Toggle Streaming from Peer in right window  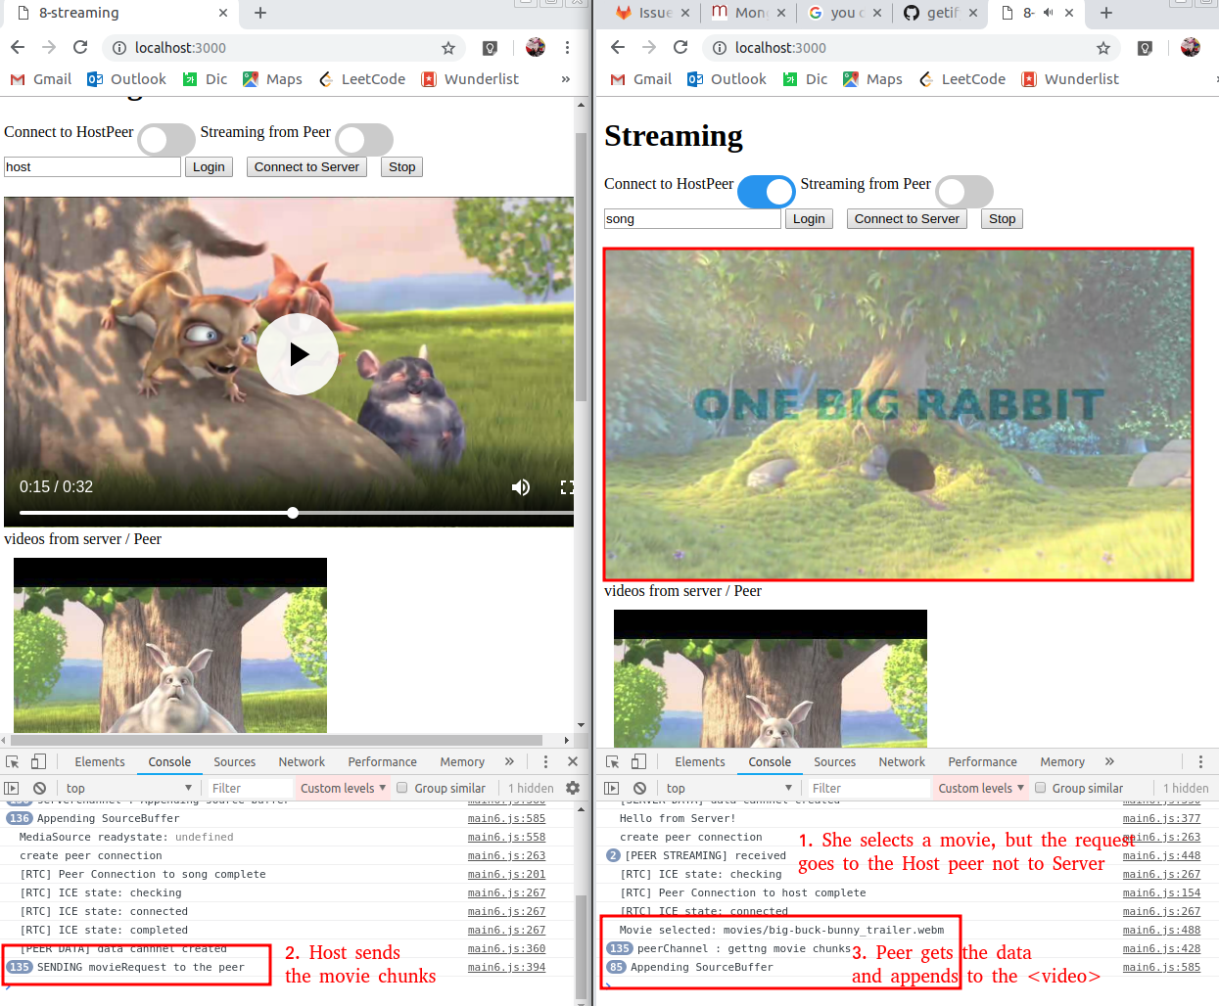tap(964, 192)
